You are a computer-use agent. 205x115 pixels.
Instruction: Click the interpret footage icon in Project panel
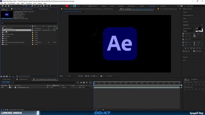coord(1,76)
